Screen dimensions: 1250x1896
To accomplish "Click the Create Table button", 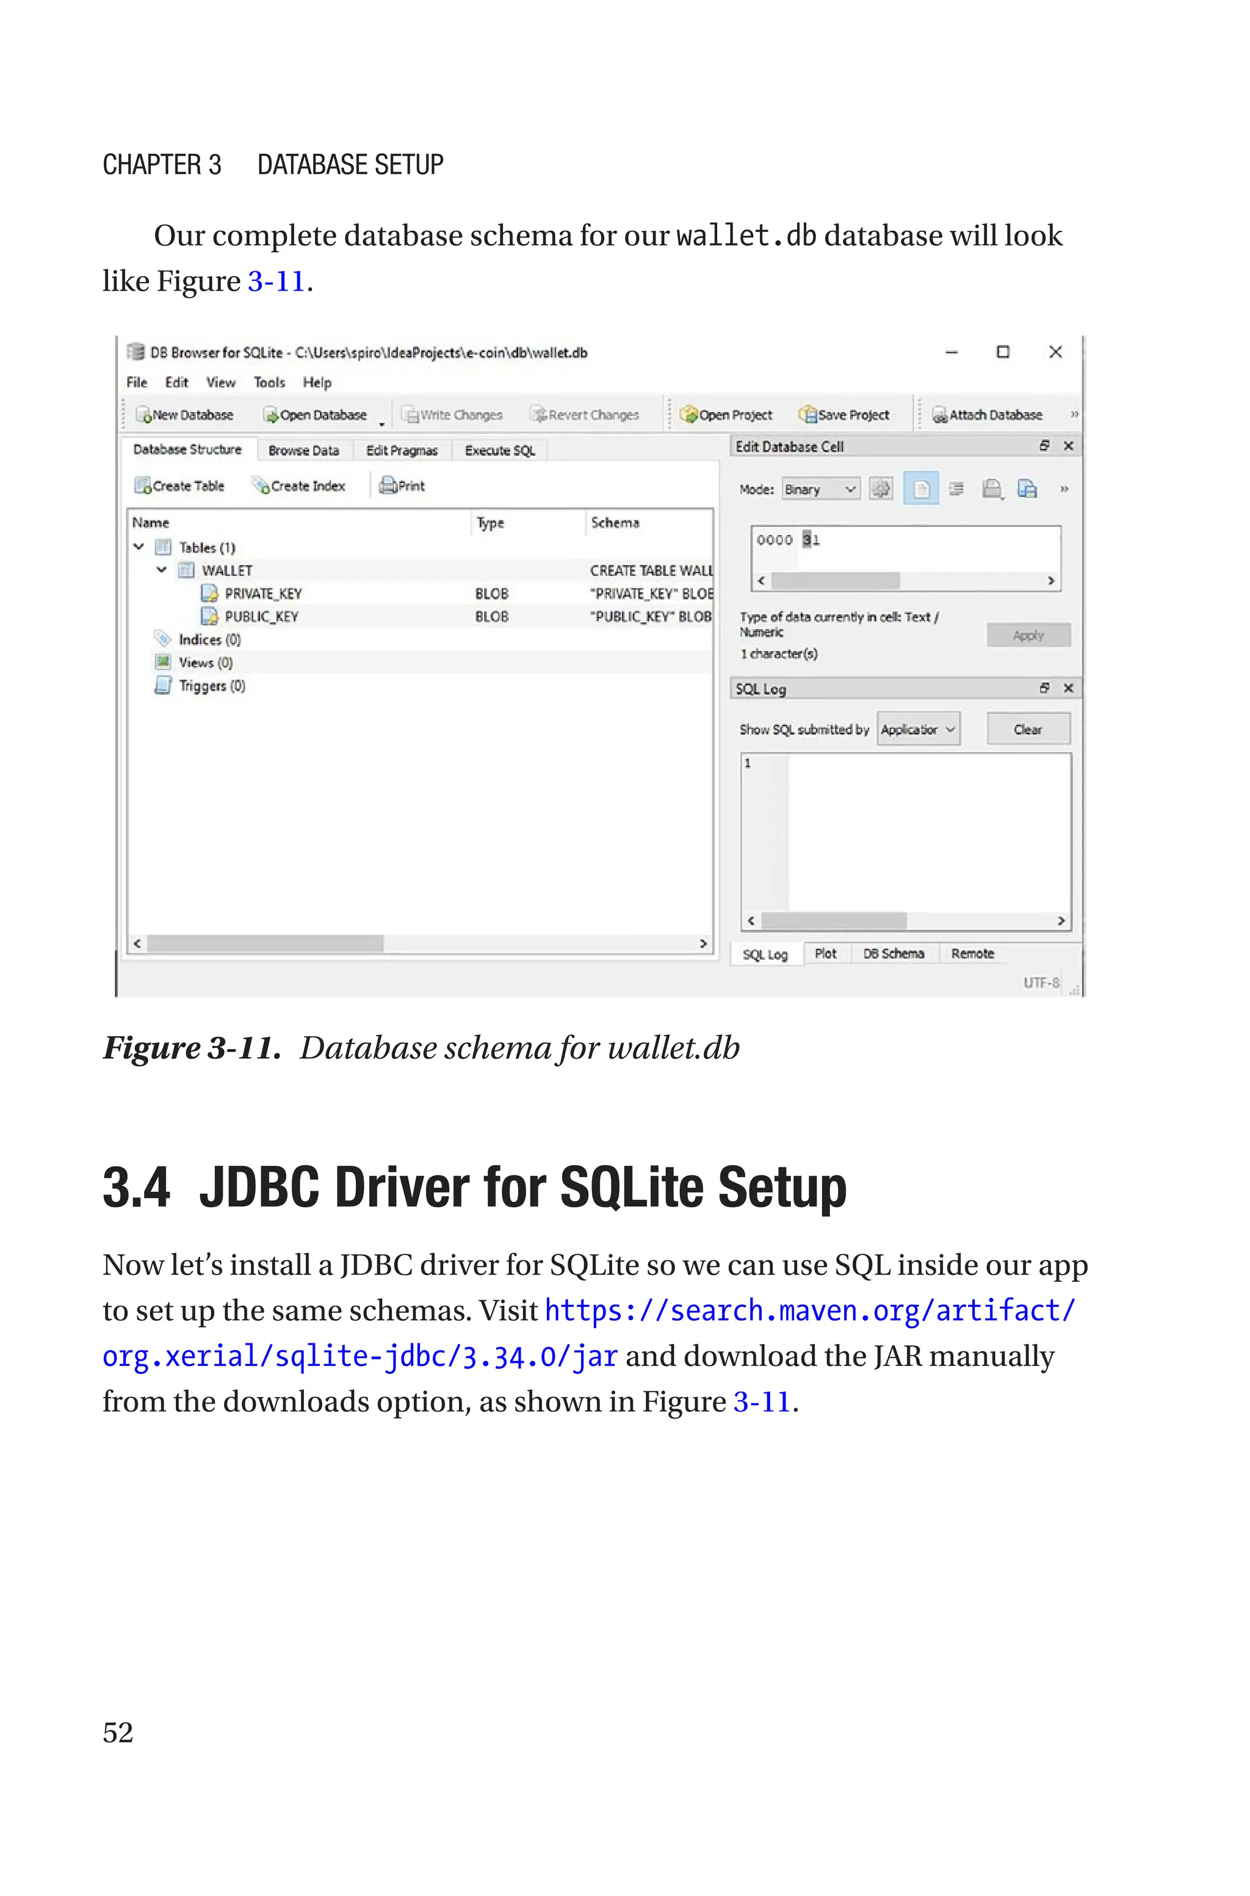I will (180, 485).
